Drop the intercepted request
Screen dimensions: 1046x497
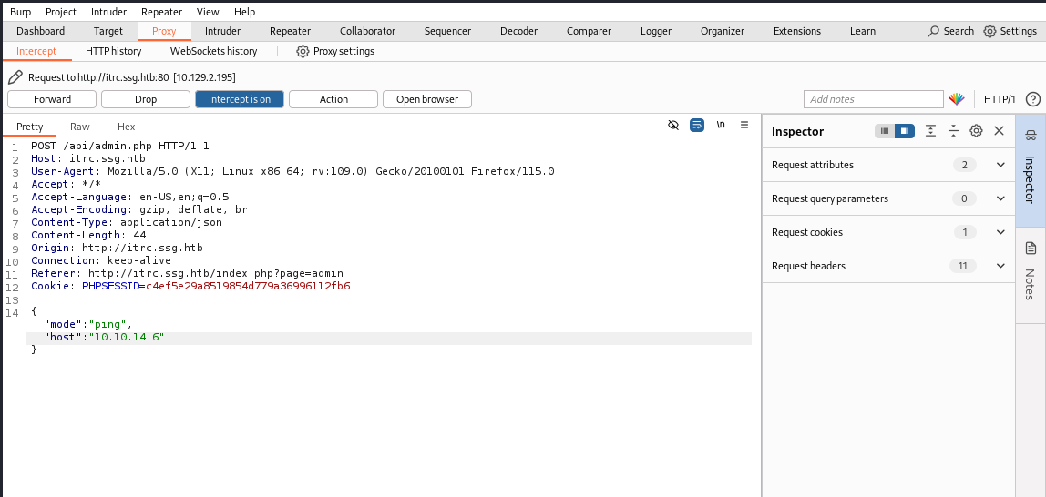(x=146, y=99)
